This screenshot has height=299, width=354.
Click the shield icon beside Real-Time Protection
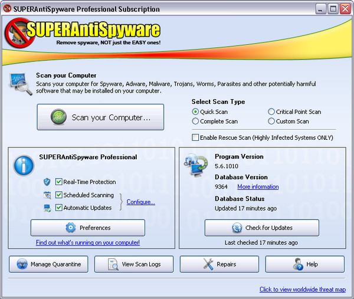click(x=47, y=182)
